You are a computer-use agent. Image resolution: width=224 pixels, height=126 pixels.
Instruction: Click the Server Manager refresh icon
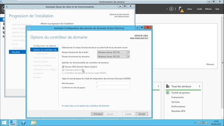pyautogui.click(x=171, y=9)
